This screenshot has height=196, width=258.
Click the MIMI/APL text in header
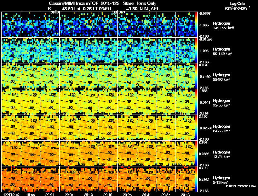tap(150, 9)
